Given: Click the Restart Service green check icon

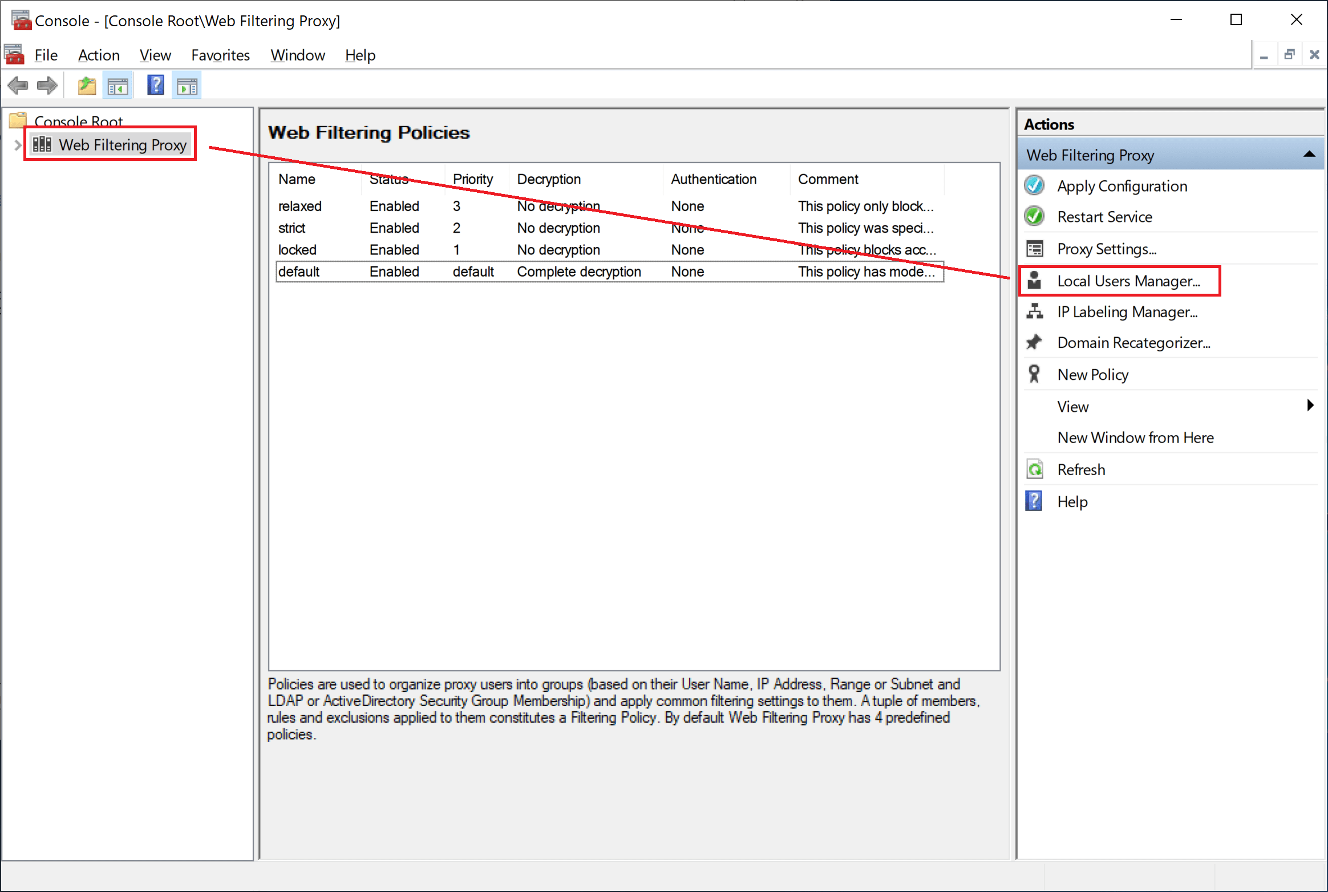Looking at the screenshot, I should click(x=1034, y=217).
